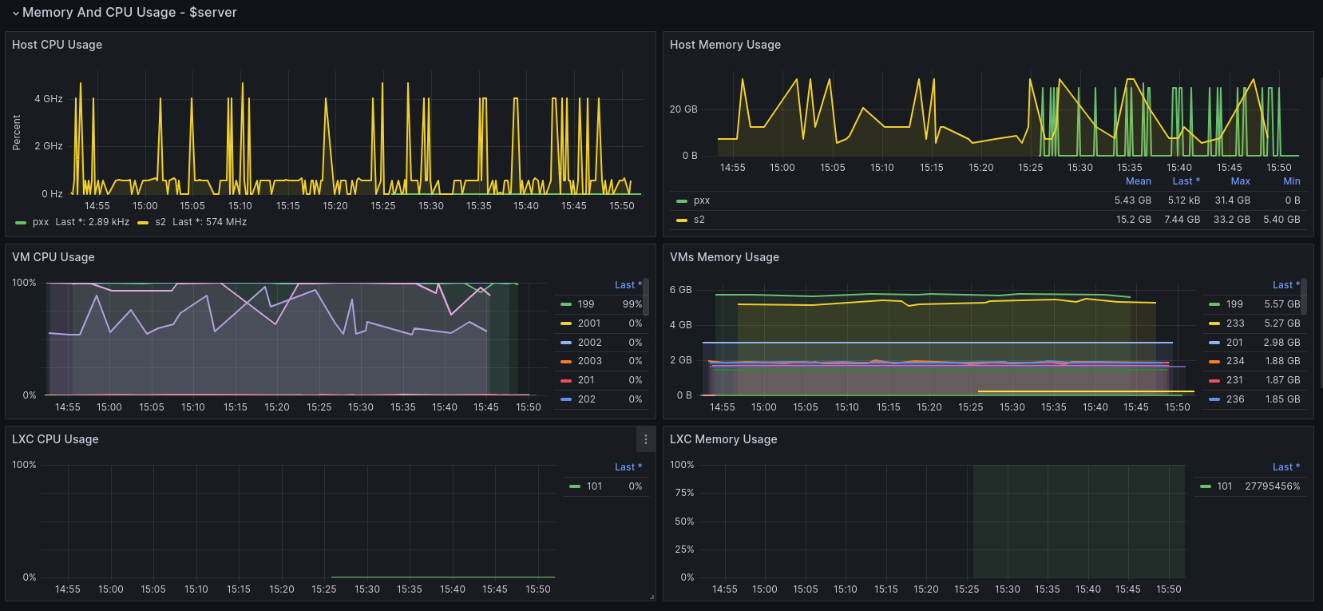Sort LXC Memory legend by Last
The width and height of the screenshot is (1323, 611).
[1286, 467]
